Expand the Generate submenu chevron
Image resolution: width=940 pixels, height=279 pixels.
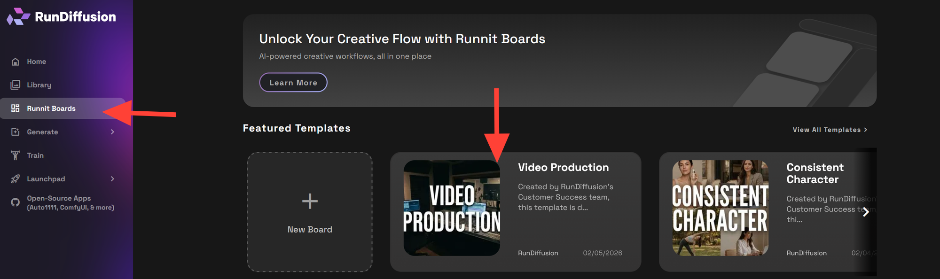[112, 132]
